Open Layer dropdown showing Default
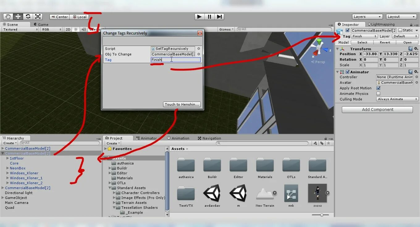420x227 pixels. coord(405,36)
